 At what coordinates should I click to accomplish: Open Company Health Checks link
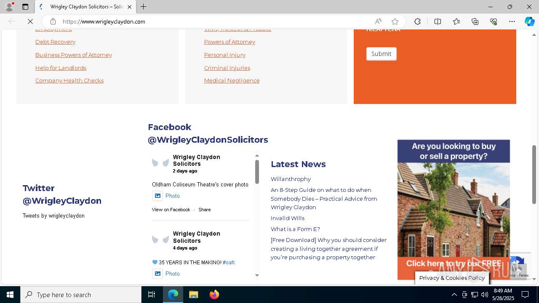pos(69,80)
